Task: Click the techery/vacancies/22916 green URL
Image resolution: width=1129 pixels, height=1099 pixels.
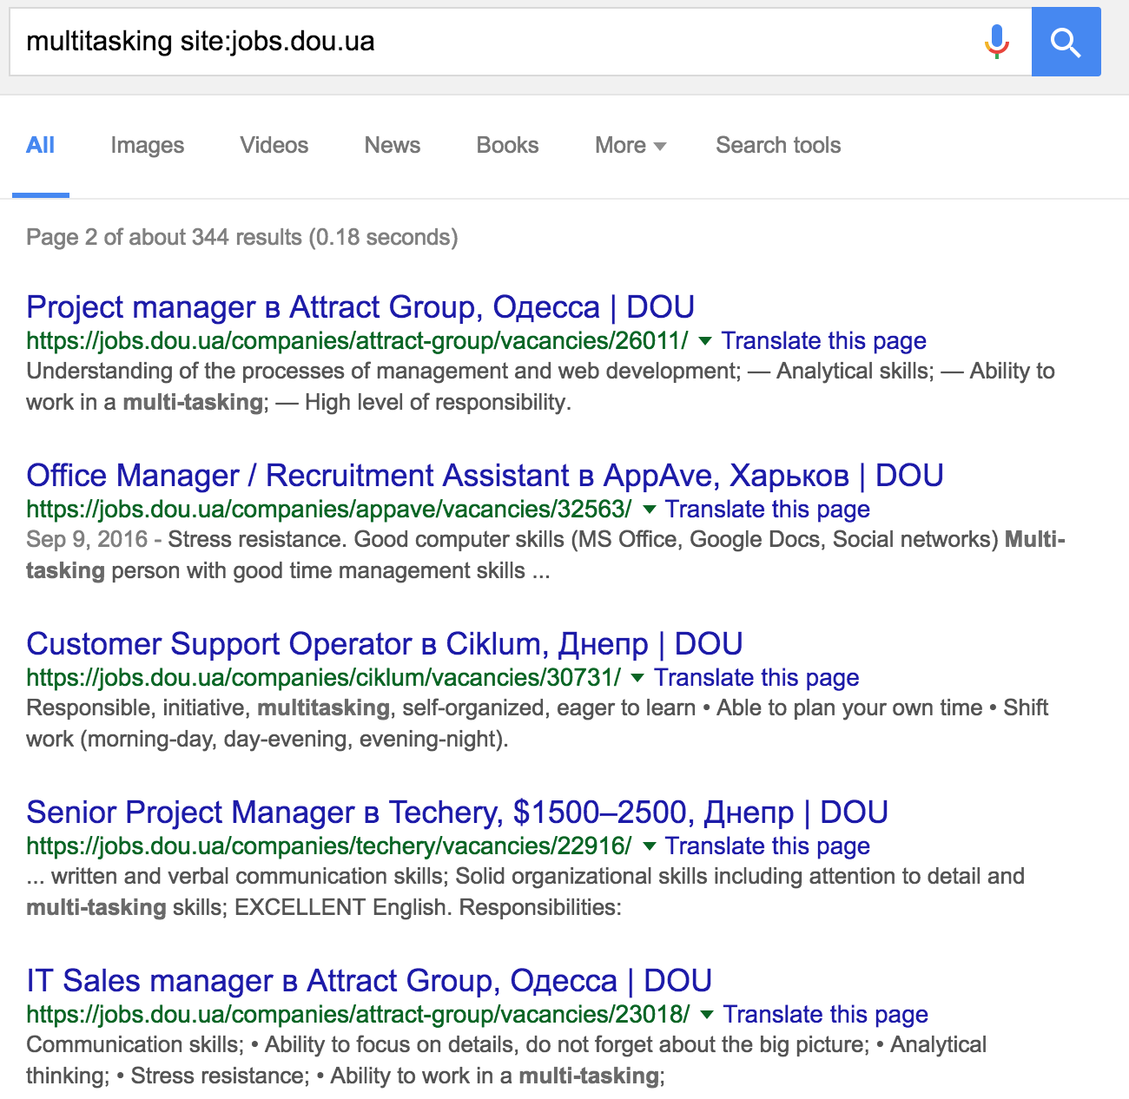Action: coord(329,846)
